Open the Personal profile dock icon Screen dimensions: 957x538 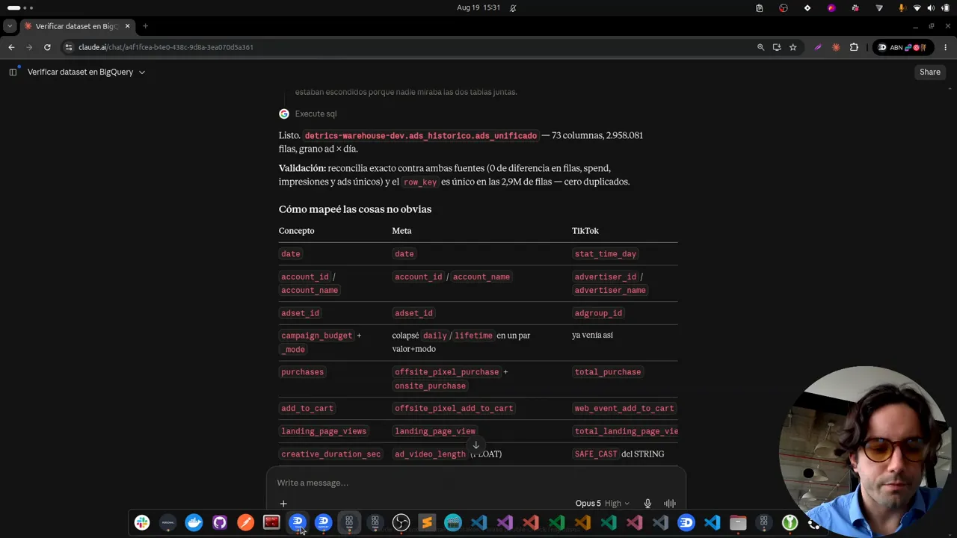point(167,523)
